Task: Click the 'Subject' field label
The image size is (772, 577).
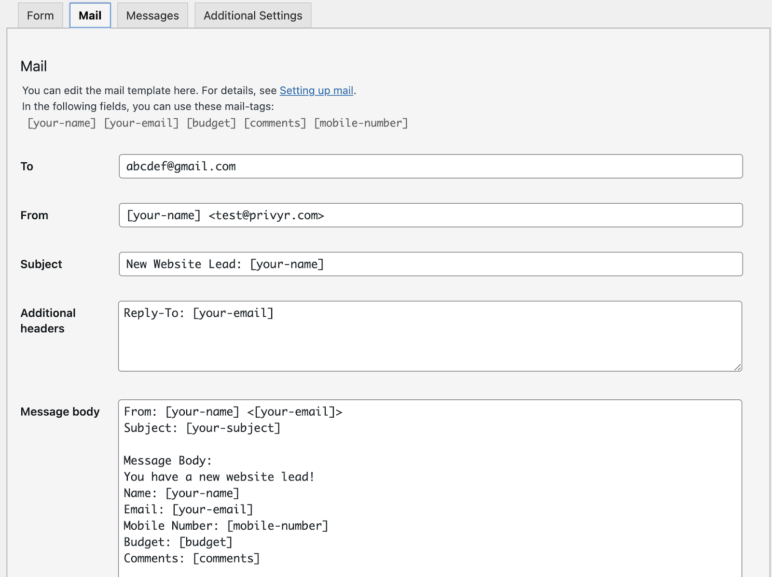Action: [x=41, y=264]
